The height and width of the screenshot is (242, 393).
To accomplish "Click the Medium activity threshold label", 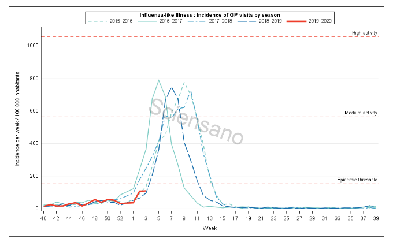I will (361, 113).
